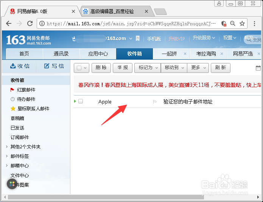The height and width of the screenshot is (202, 263).
Task: Open the select-all dropdown arrow
Action: tap(85, 68)
